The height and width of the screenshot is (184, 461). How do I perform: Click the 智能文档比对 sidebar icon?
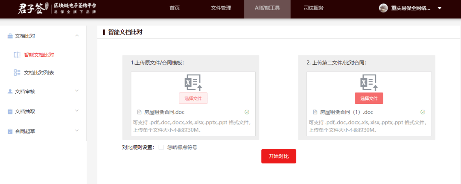pos(17,55)
